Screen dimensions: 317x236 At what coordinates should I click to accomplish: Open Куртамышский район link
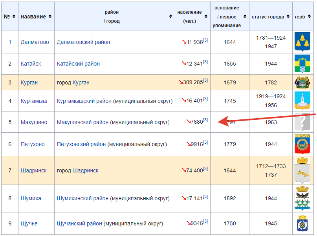[x=84, y=101]
